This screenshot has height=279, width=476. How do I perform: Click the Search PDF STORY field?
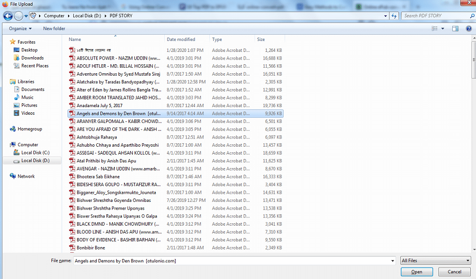(x=435, y=16)
